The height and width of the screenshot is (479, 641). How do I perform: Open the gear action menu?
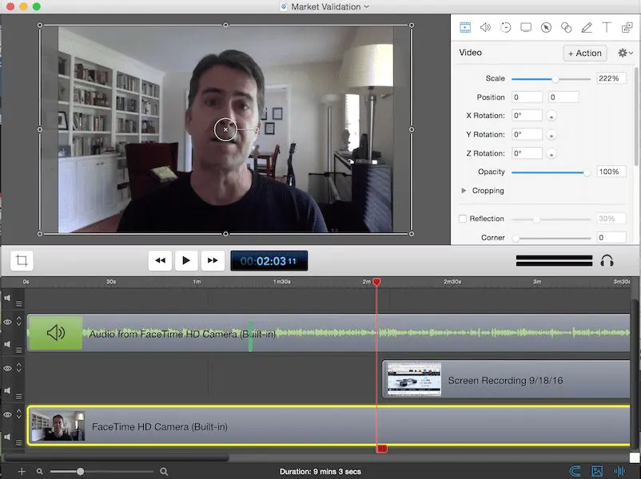(624, 52)
